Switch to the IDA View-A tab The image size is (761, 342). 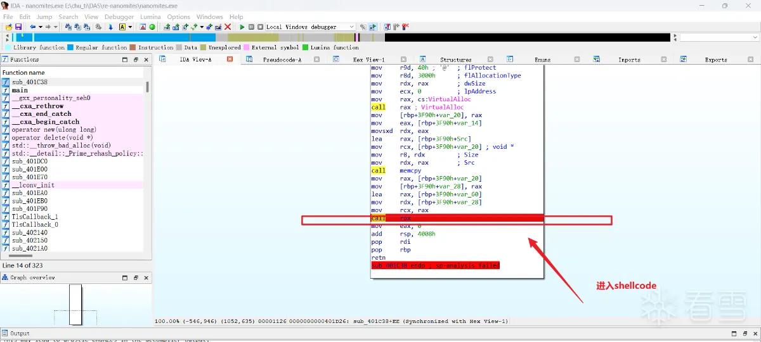click(195, 60)
